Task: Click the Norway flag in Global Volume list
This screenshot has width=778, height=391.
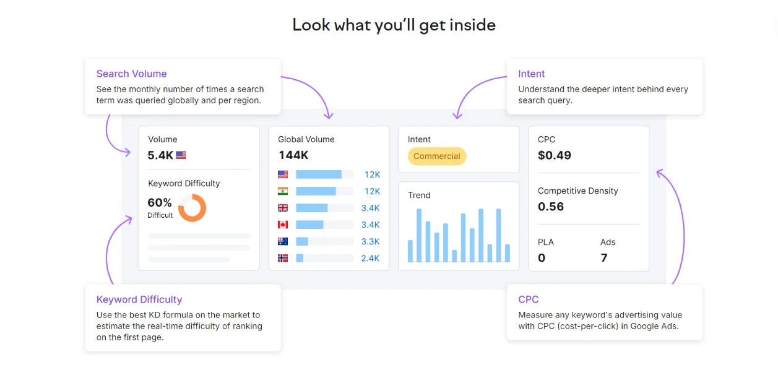Action: click(x=283, y=258)
